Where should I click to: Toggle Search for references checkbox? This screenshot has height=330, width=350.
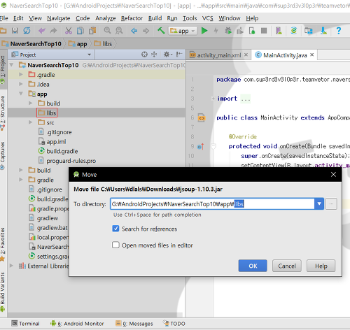tap(115, 229)
